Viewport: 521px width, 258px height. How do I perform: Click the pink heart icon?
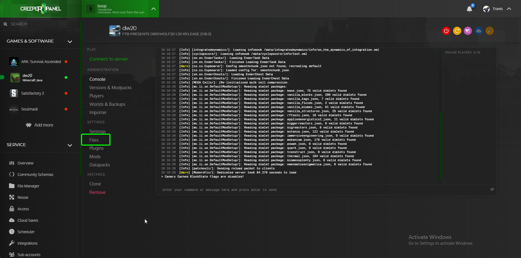[x=468, y=31]
